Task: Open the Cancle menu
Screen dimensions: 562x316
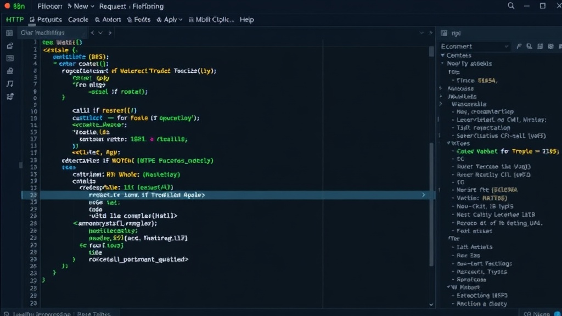Action: [78, 20]
